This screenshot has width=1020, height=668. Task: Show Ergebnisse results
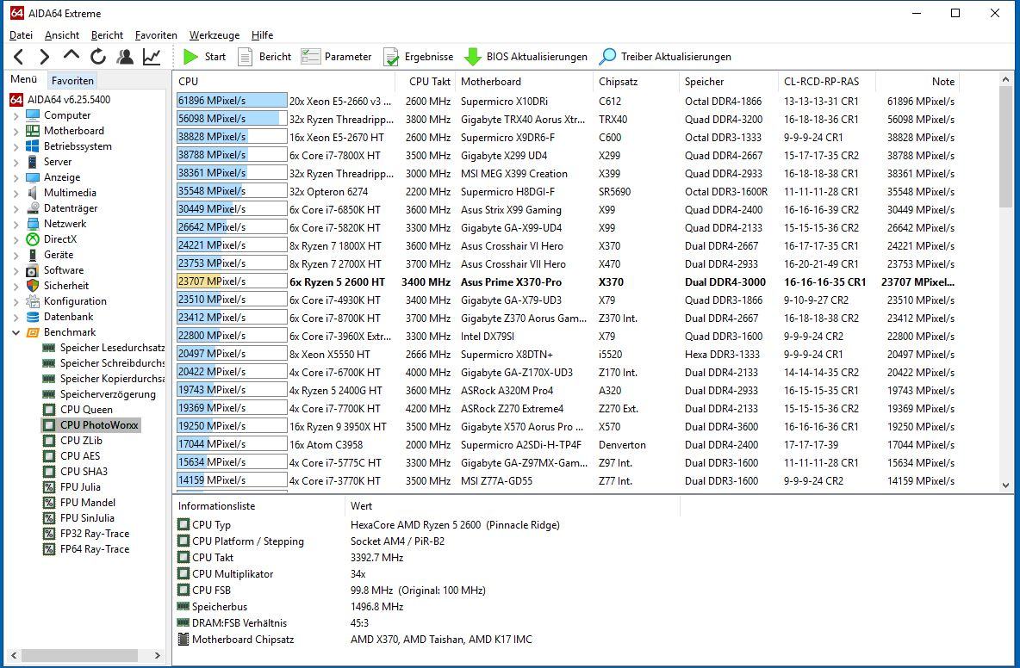(419, 57)
